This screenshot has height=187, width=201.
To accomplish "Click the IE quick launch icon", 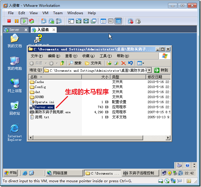I will [25, 173].
